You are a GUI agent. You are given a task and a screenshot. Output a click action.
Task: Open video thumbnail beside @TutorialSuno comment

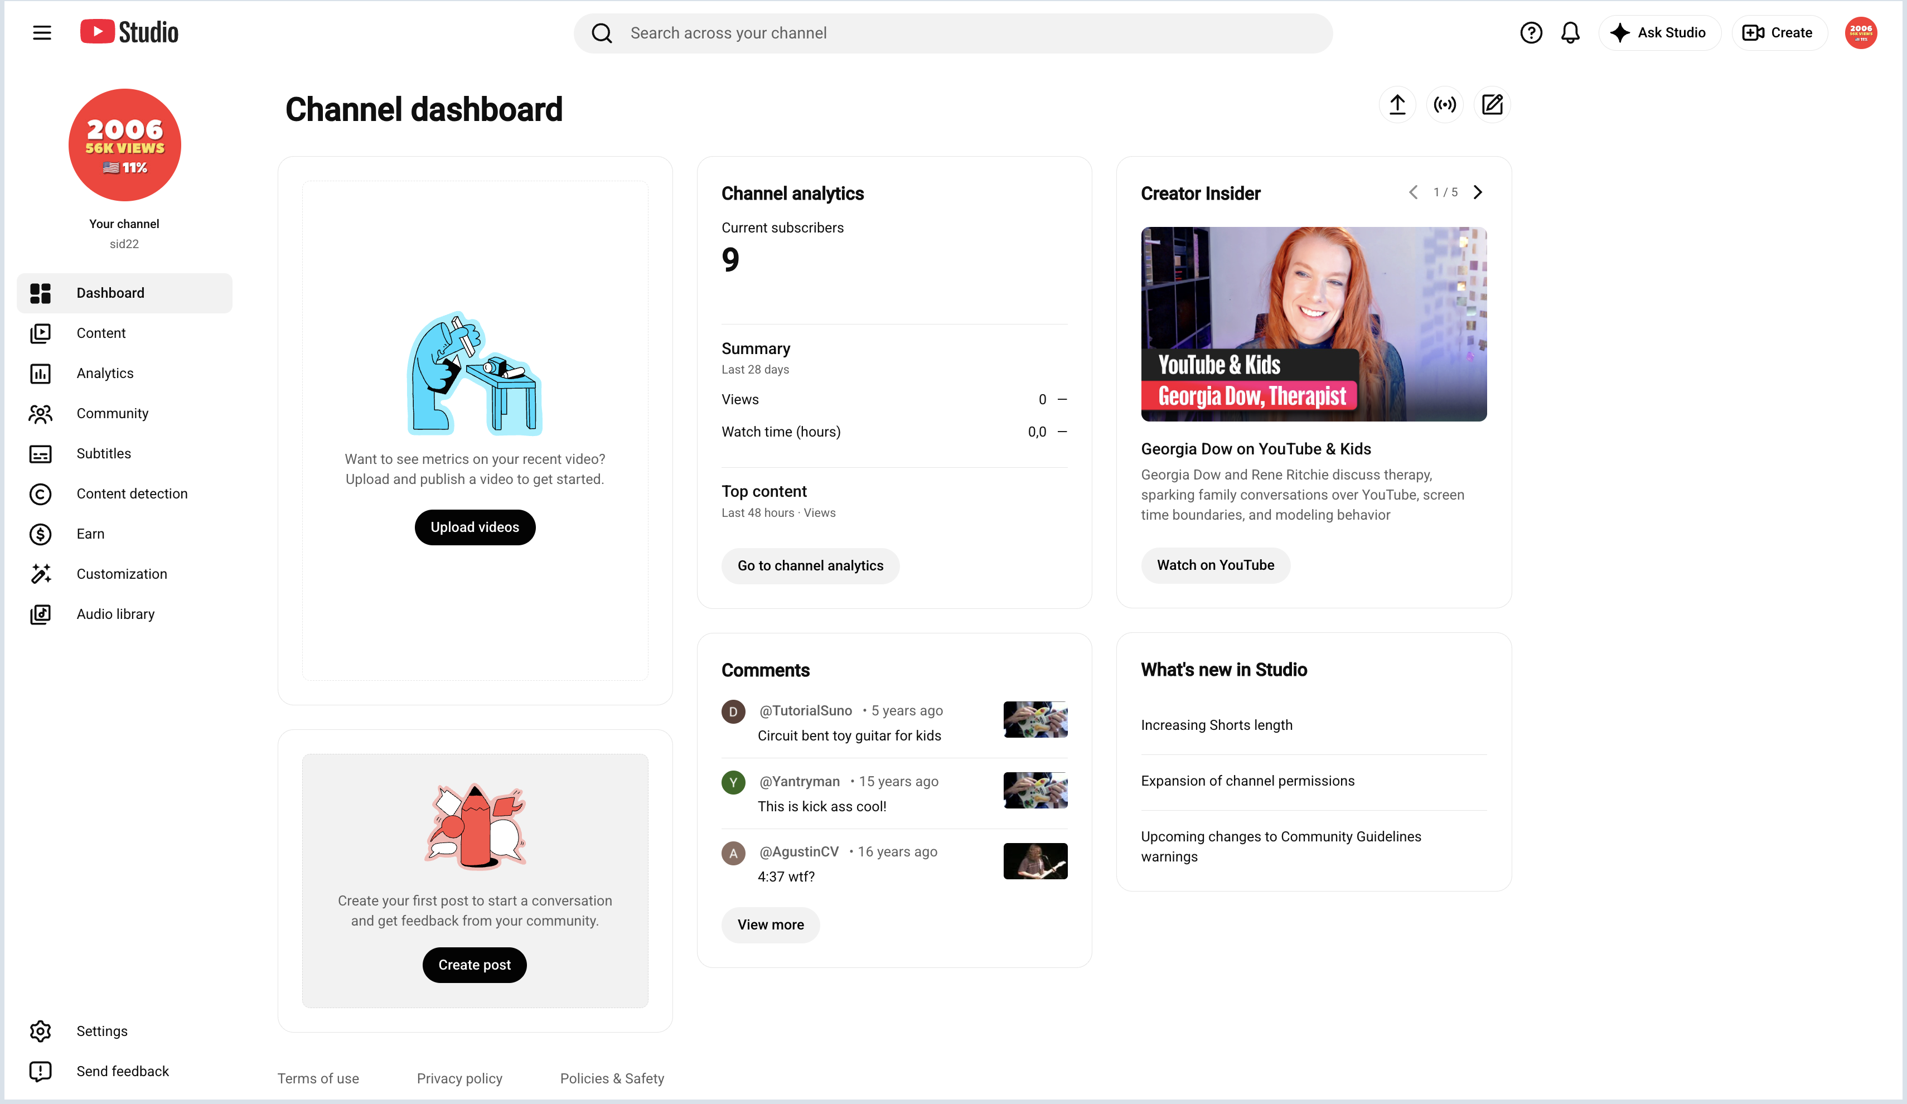tap(1035, 720)
